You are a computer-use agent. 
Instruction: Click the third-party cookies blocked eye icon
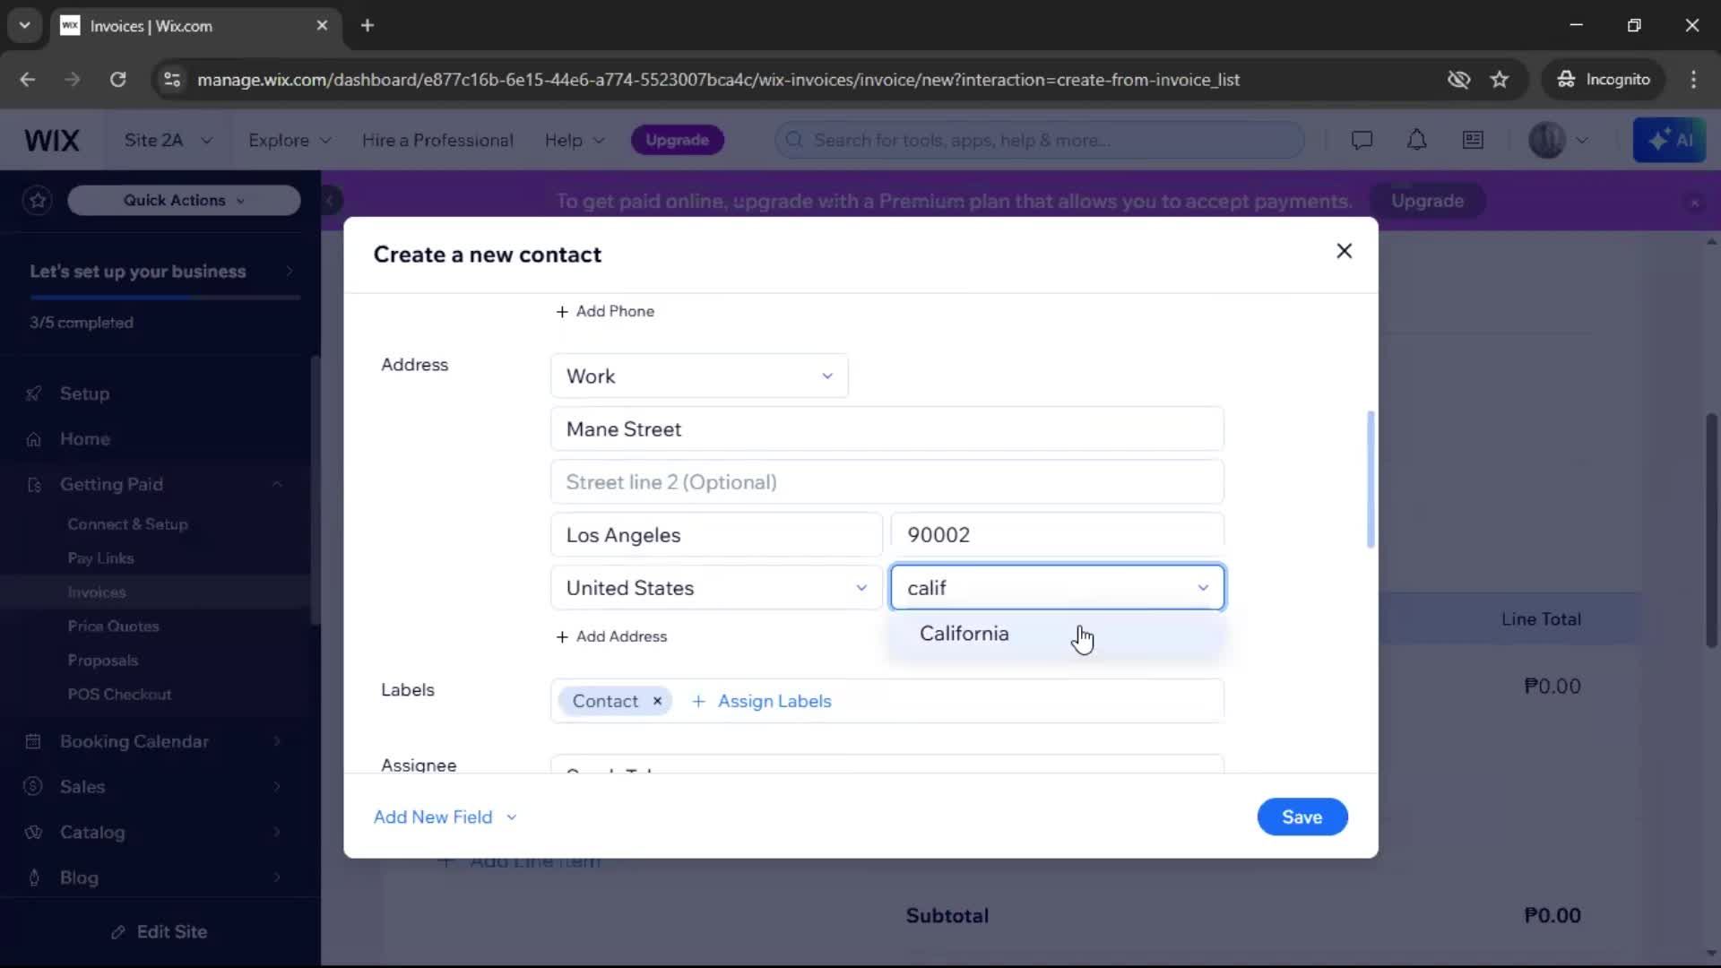(x=1458, y=79)
